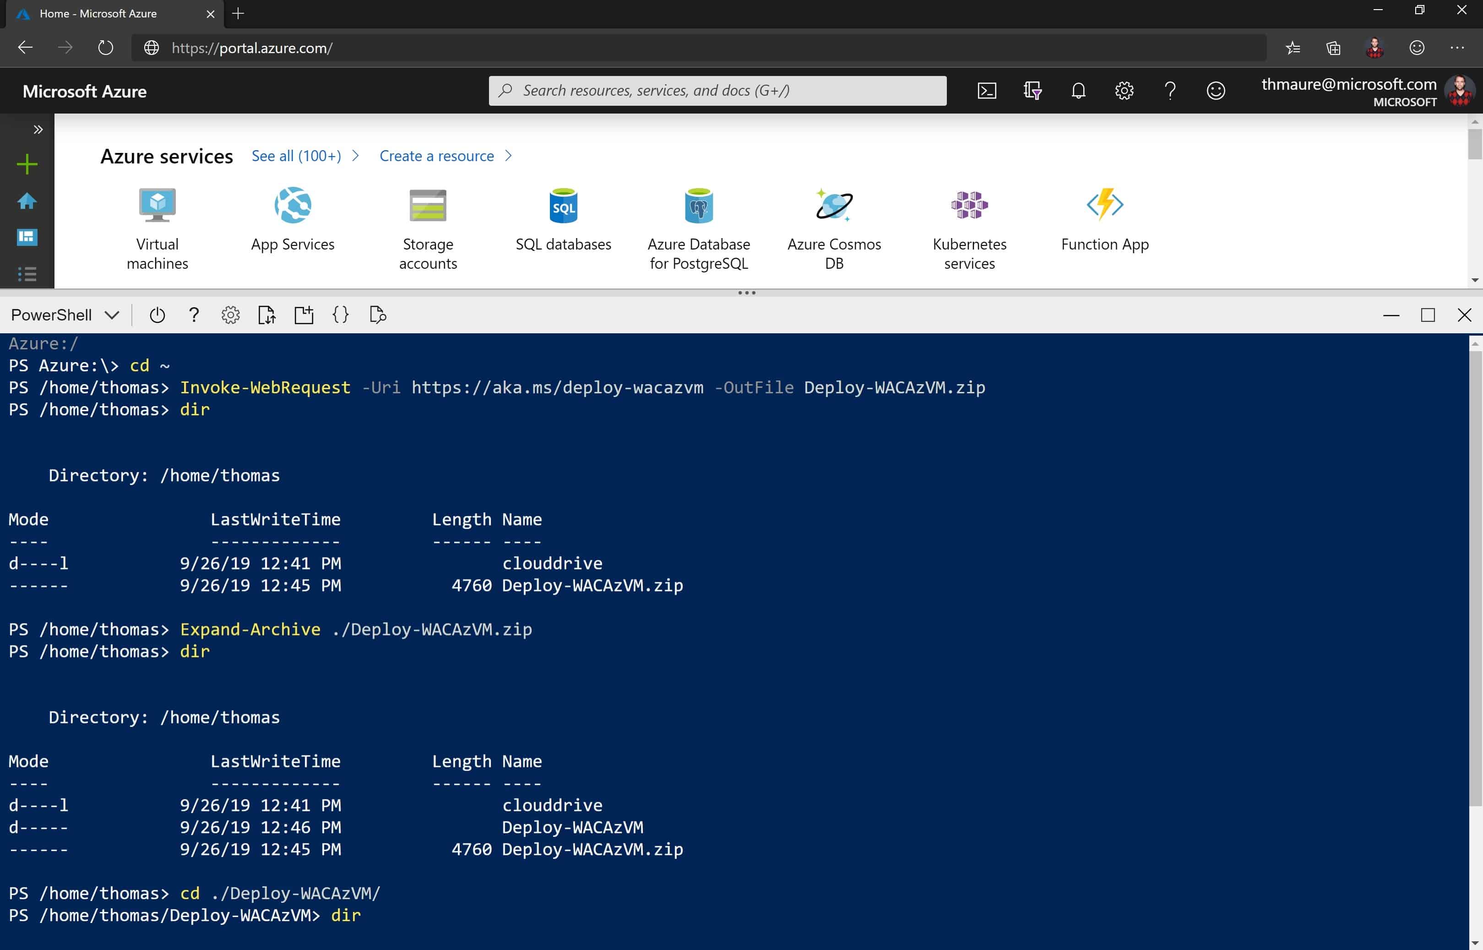The width and height of the screenshot is (1483, 950).
Task: Restart Cloud Shell via the power icon
Action: click(158, 315)
